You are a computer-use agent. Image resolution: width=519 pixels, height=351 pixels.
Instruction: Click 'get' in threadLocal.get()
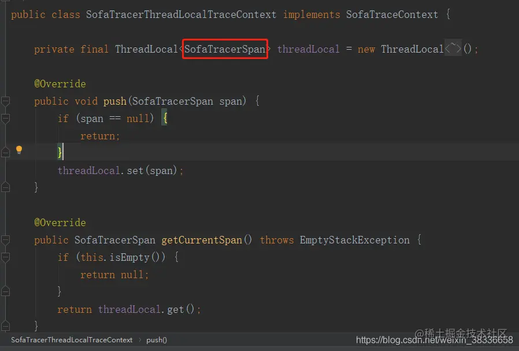176,309
